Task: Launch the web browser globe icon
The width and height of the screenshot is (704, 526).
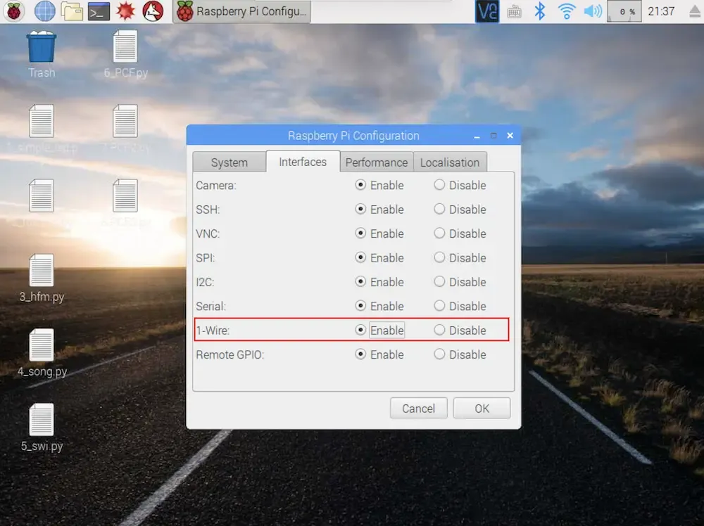Action: coord(44,11)
